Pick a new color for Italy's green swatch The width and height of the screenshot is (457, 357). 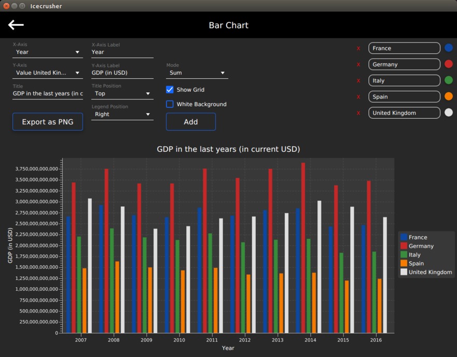[449, 80]
